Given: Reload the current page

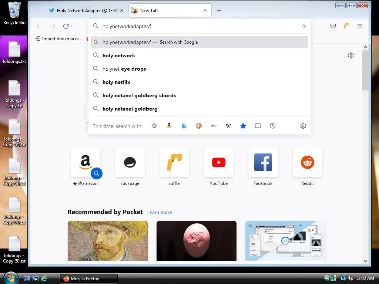Looking at the screenshot, I should (x=66, y=26).
